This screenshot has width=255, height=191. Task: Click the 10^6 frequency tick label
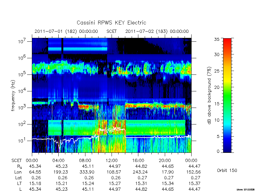22,58
